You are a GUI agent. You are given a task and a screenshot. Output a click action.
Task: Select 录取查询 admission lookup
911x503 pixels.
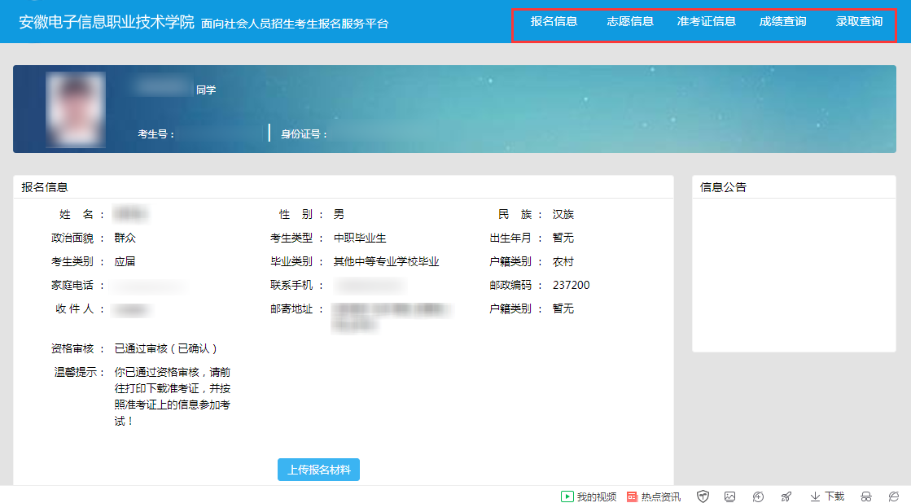pyautogui.click(x=859, y=21)
